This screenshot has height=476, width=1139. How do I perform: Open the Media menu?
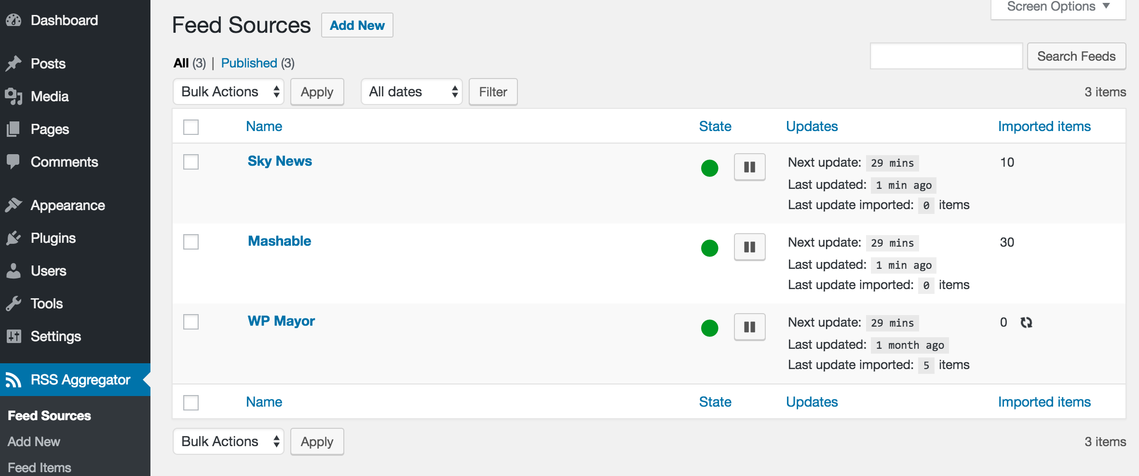(x=50, y=96)
